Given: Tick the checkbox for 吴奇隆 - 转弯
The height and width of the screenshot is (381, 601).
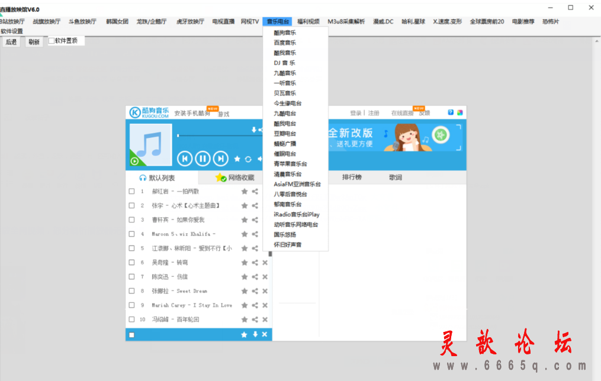Looking at the screenshot, I should (x=132, y=263).
